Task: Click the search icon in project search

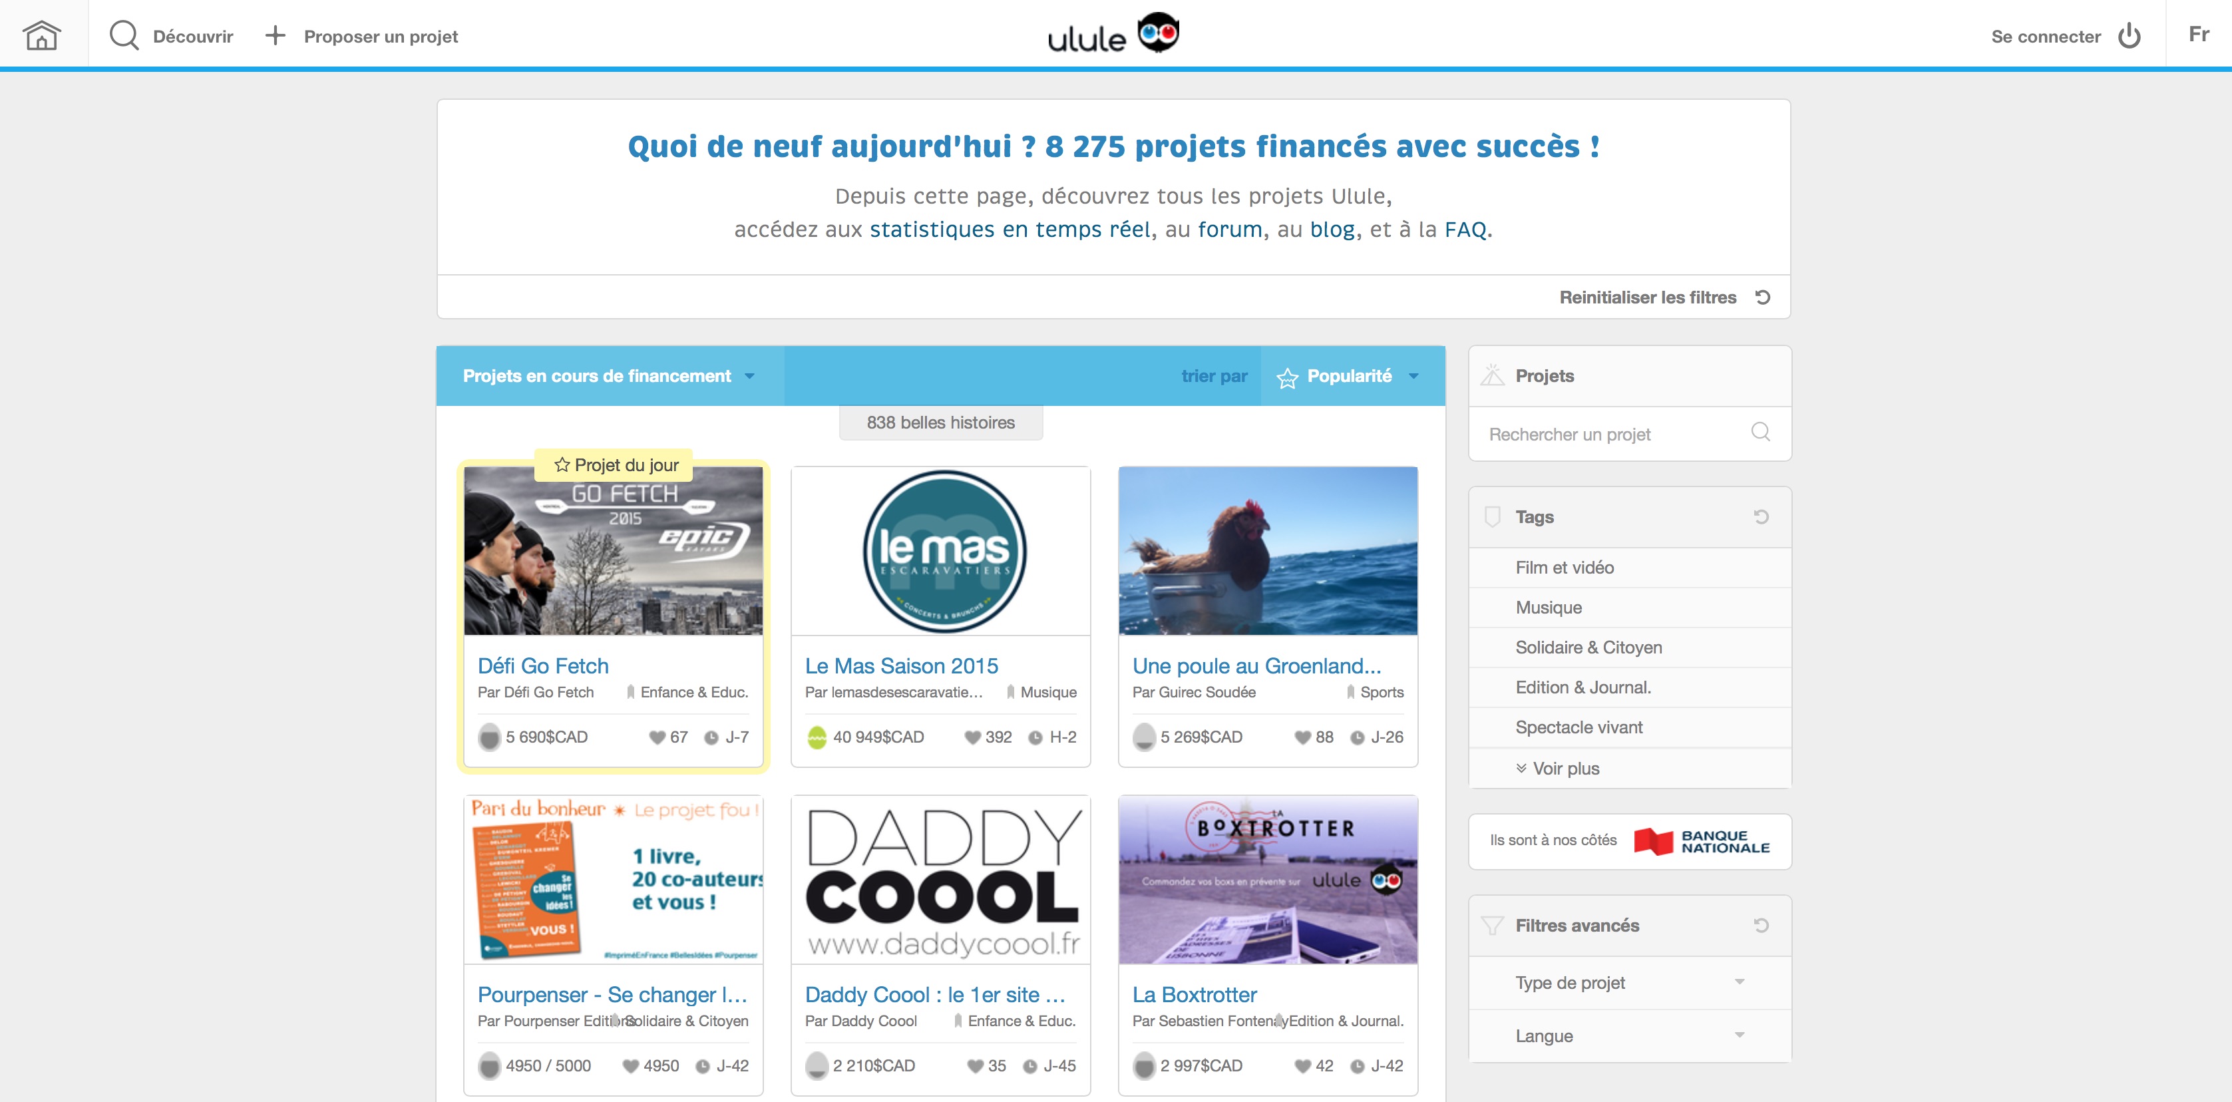Action: [1760, 433]
